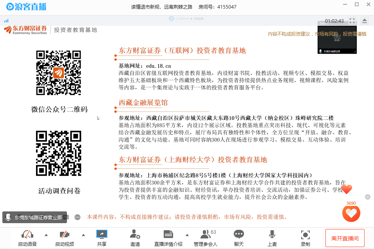374x249 pixels.
Task: Click the 基地网址 edu.18.cn text
Action: tap(145, 66)
